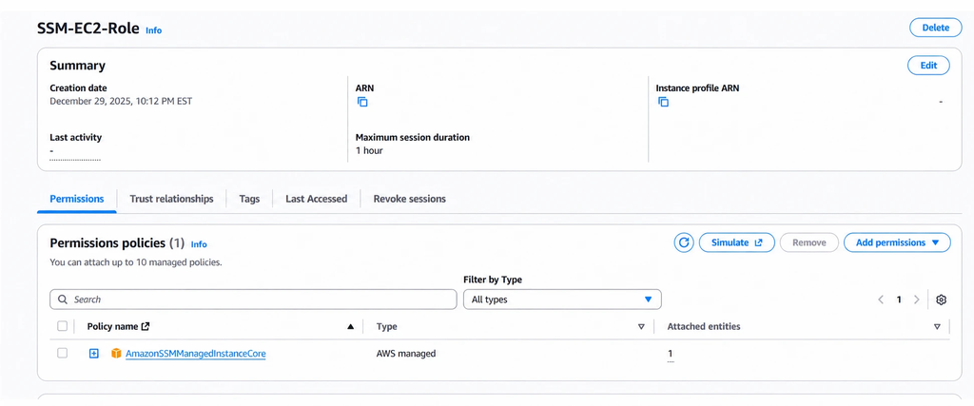The width and height of the screenshot is (974, 406).
Task: Open the policy Simulate tool
Action: pos(737,242)
